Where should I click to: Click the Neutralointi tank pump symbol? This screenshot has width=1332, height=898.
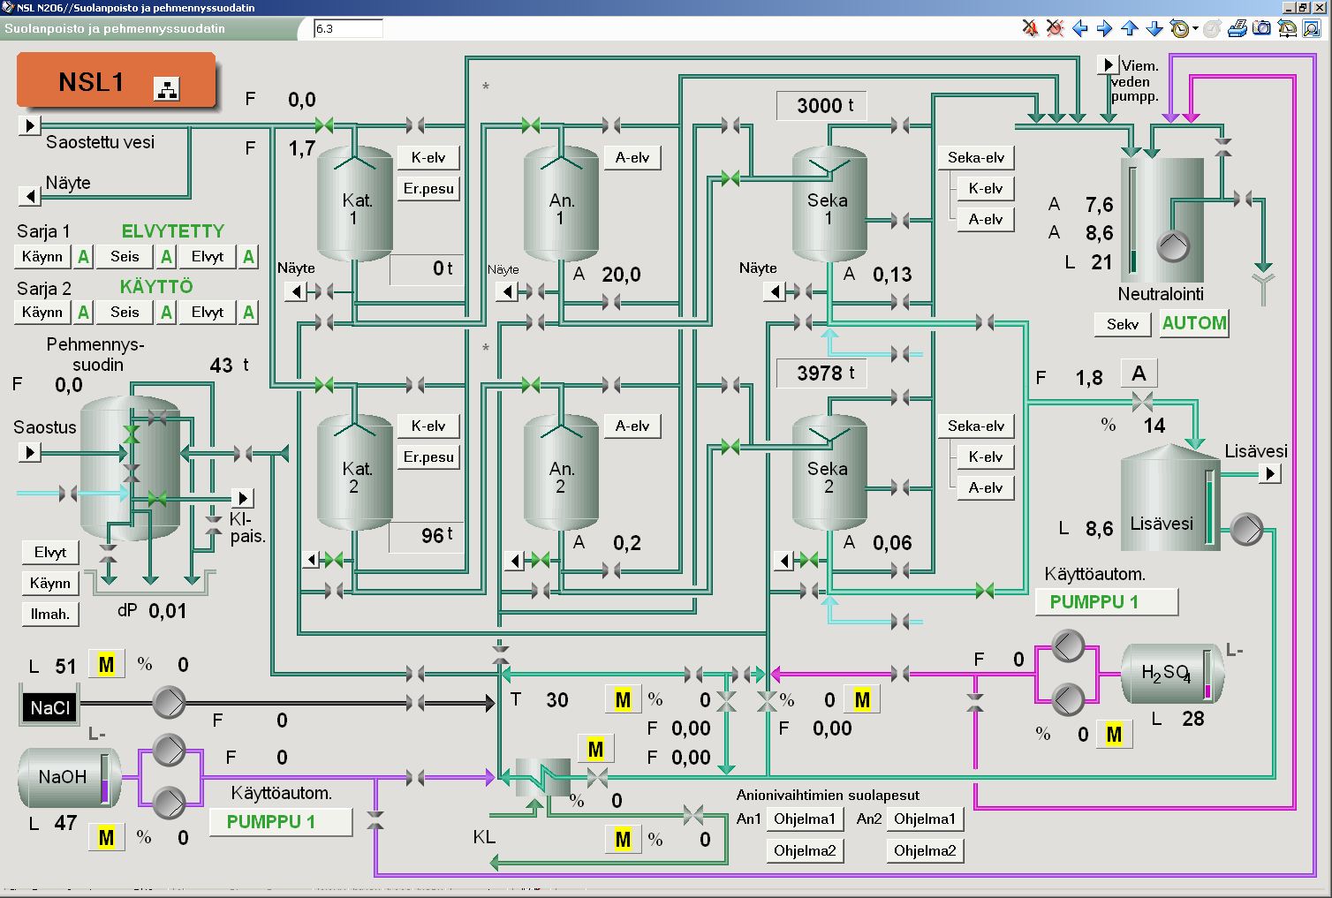pyautogui.click(x=1173, y=246)
